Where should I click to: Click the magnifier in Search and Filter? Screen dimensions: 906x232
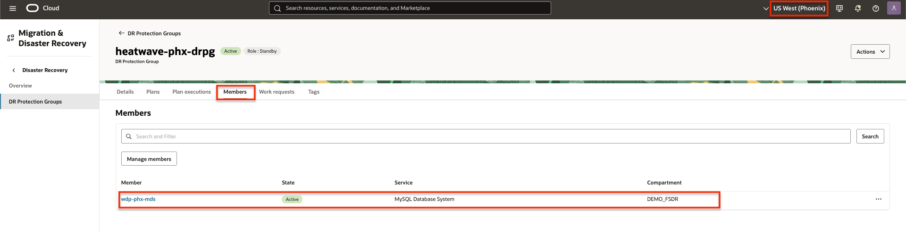click(129, 136)
